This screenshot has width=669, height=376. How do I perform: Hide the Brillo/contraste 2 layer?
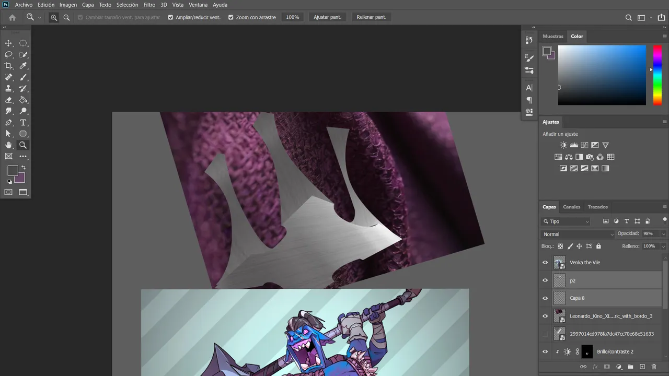point(545,351)
